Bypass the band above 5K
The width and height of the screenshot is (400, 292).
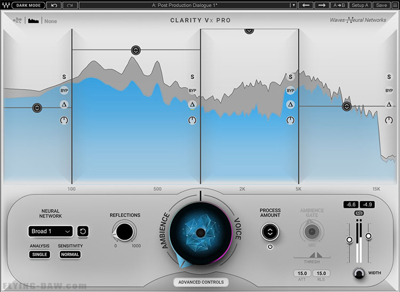(x=389, y=91)
